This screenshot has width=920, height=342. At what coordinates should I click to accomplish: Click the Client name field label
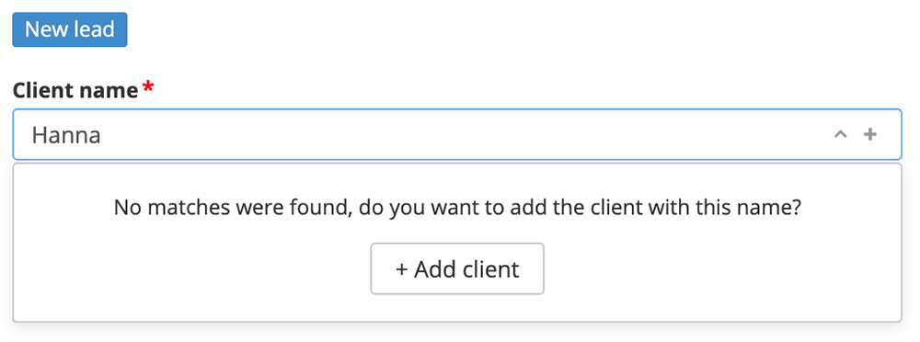click(x=75, y=90)
